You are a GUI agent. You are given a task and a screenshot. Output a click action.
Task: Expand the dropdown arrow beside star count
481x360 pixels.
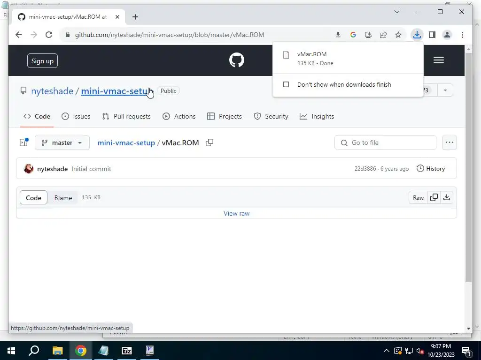(445, 90)
